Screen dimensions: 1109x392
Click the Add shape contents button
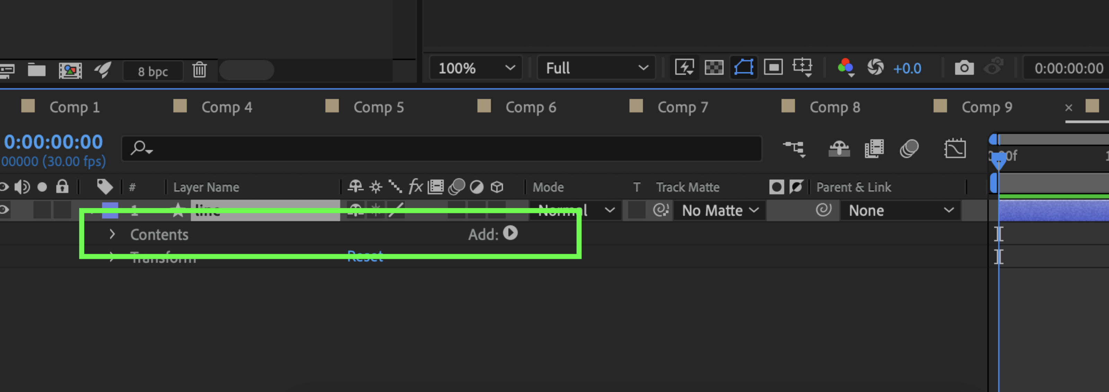click(510, 233)
